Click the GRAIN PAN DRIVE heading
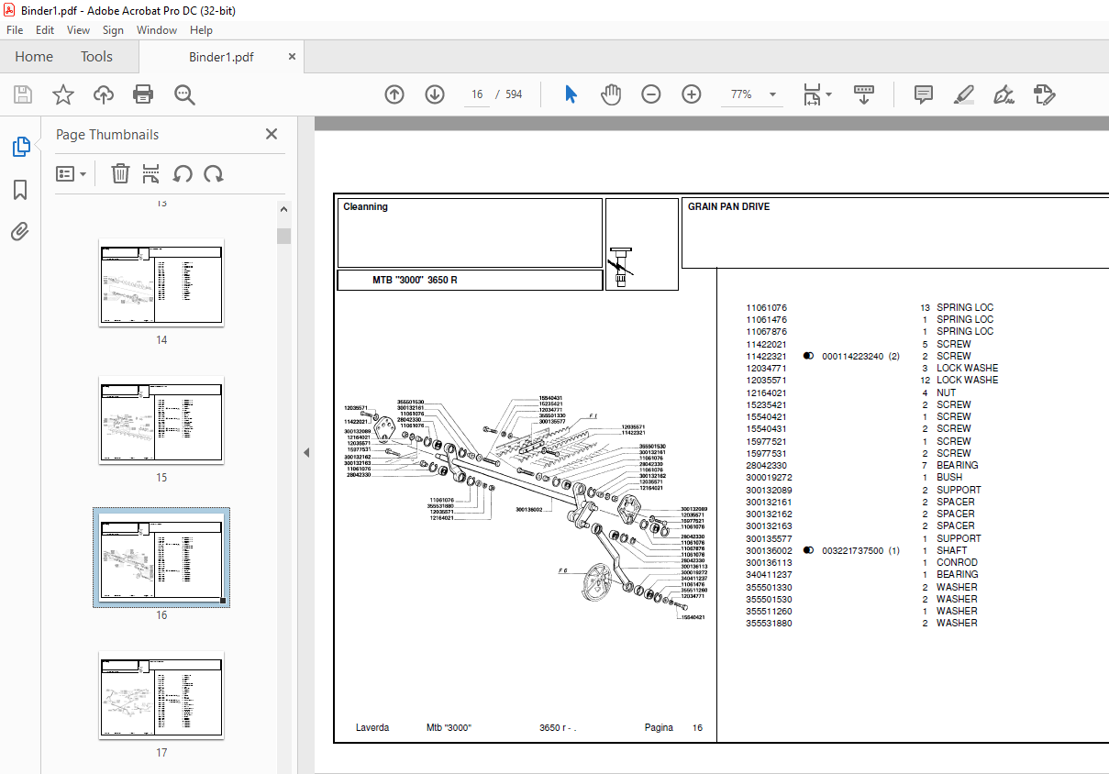The image size is (1109, 774). (729, 207)
